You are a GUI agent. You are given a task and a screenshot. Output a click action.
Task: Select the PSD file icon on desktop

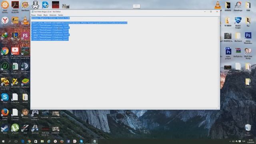point(228,53)
